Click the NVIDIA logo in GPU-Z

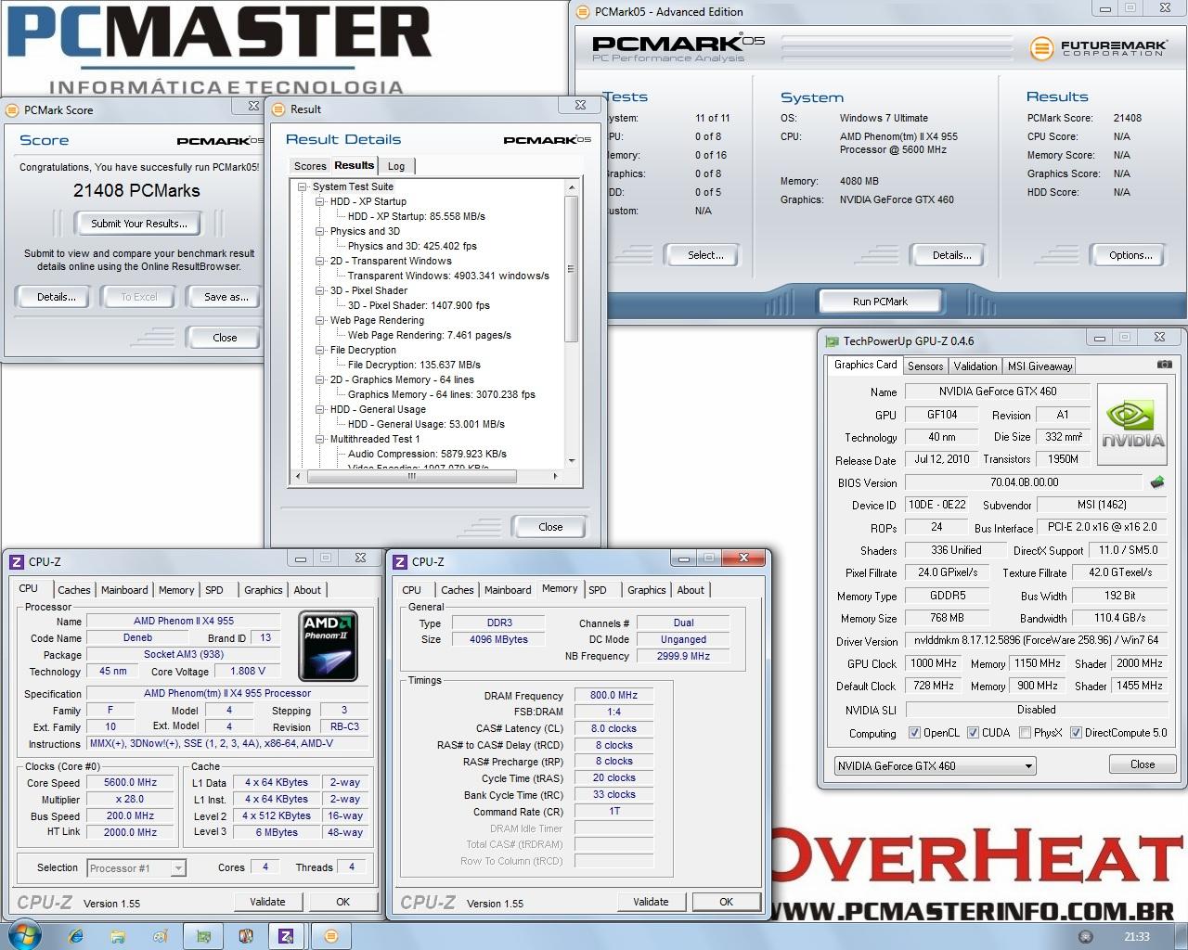[1132, 425]
